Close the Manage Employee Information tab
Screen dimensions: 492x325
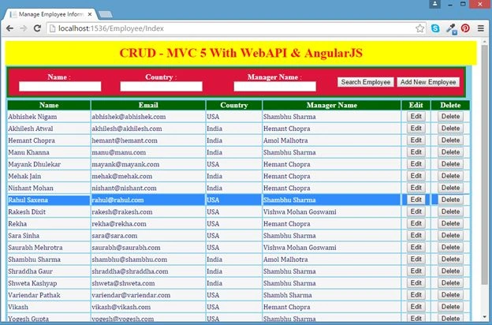(x=90, y=14)
